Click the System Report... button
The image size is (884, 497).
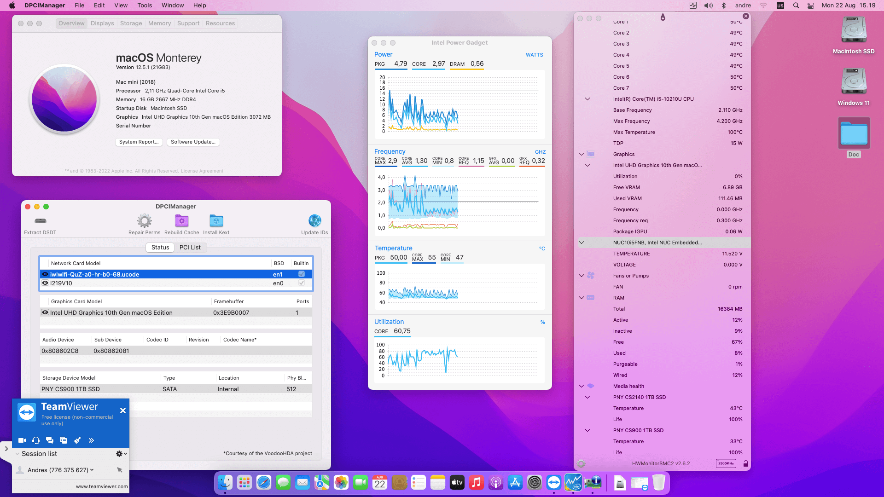139,142
